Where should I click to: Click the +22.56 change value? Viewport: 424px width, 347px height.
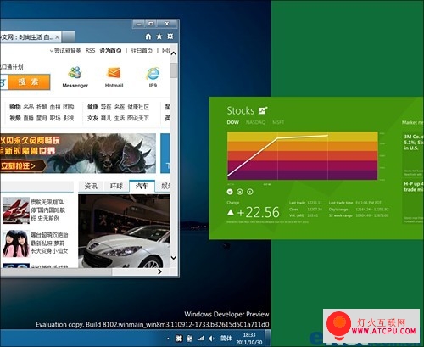click(259, 212)
